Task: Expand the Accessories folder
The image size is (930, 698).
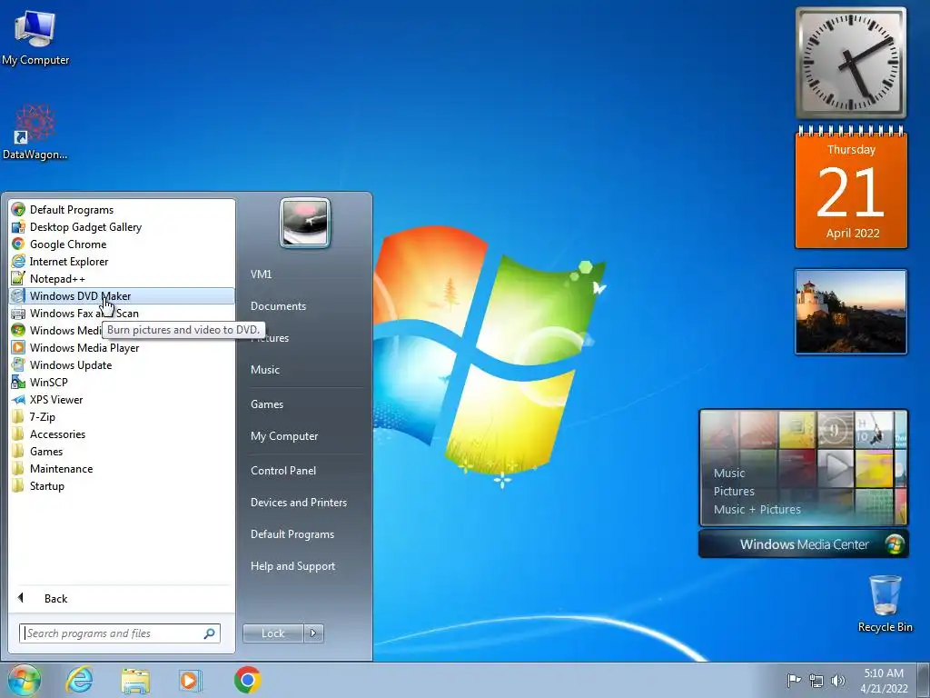Action: coord(123,434)
